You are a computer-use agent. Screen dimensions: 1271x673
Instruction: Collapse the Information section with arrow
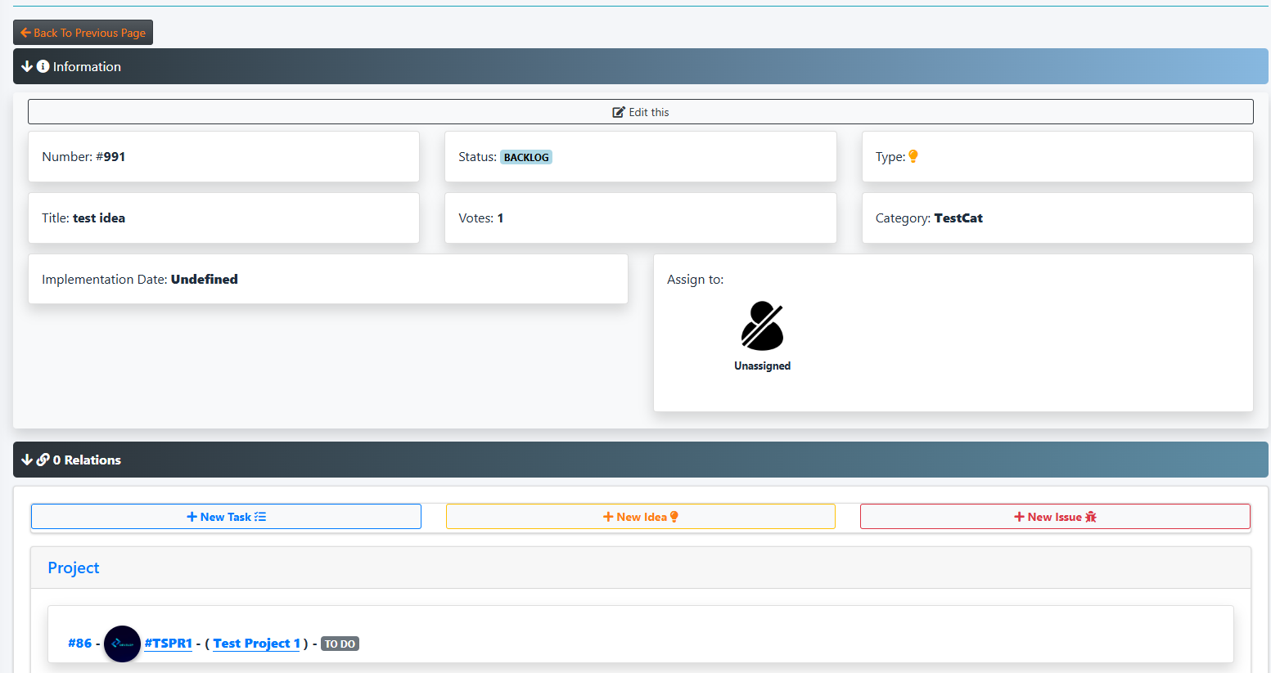click(x=26, y=67)
